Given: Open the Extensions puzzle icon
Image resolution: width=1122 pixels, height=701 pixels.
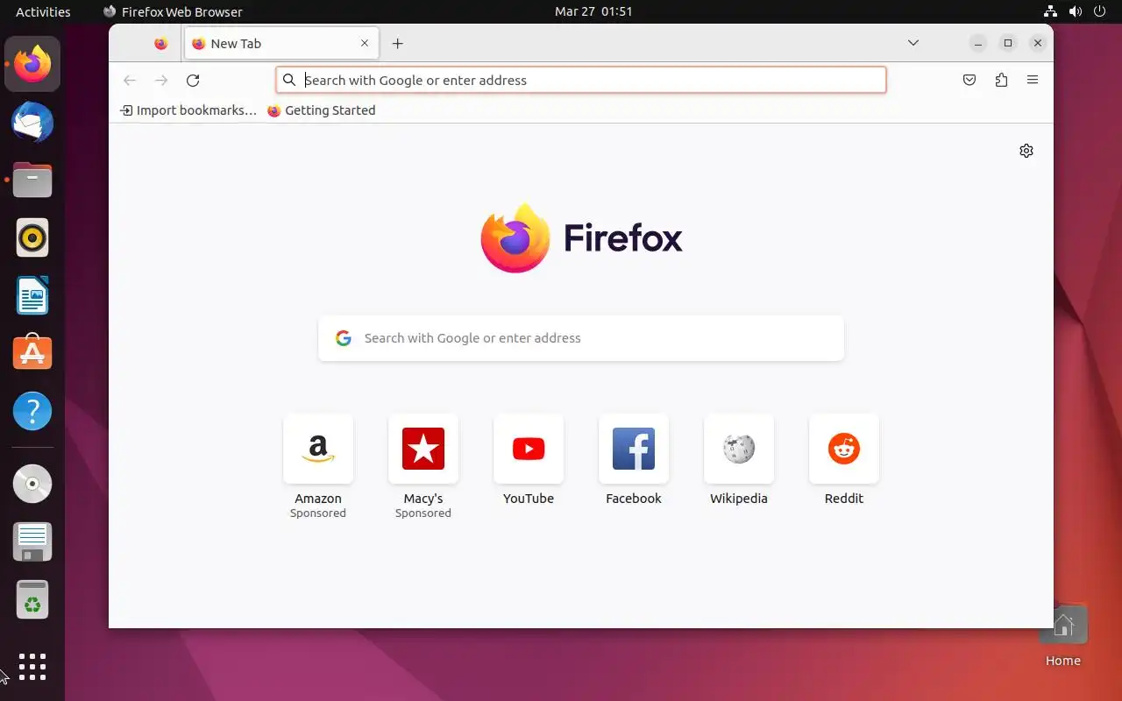Looking at the screenshot, I should [1001, 80].
